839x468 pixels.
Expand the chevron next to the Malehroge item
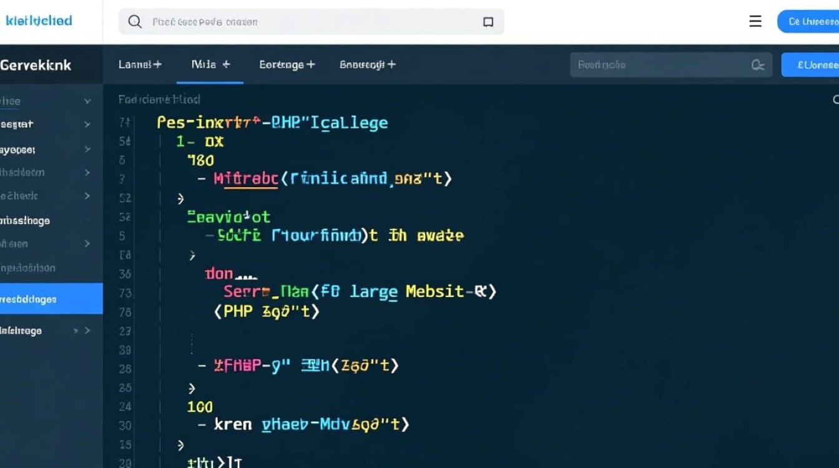pos(87,331)
